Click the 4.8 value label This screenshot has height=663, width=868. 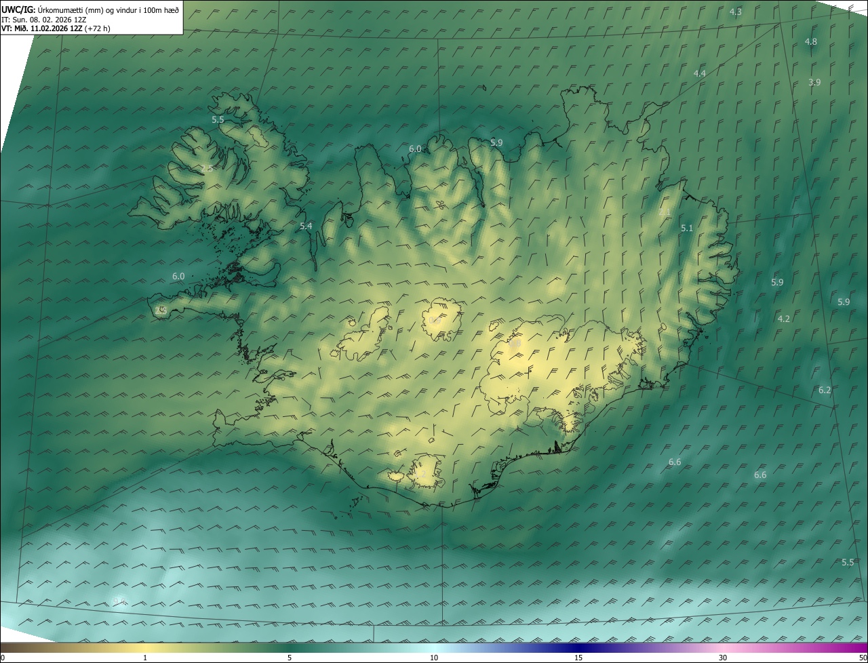click(x=810, y=42)
